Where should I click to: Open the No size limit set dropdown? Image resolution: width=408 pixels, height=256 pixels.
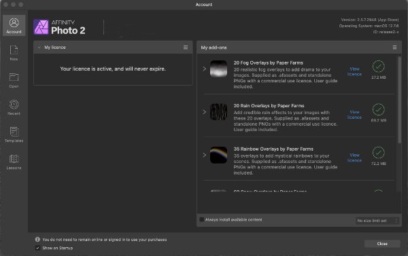click(377, 221)
